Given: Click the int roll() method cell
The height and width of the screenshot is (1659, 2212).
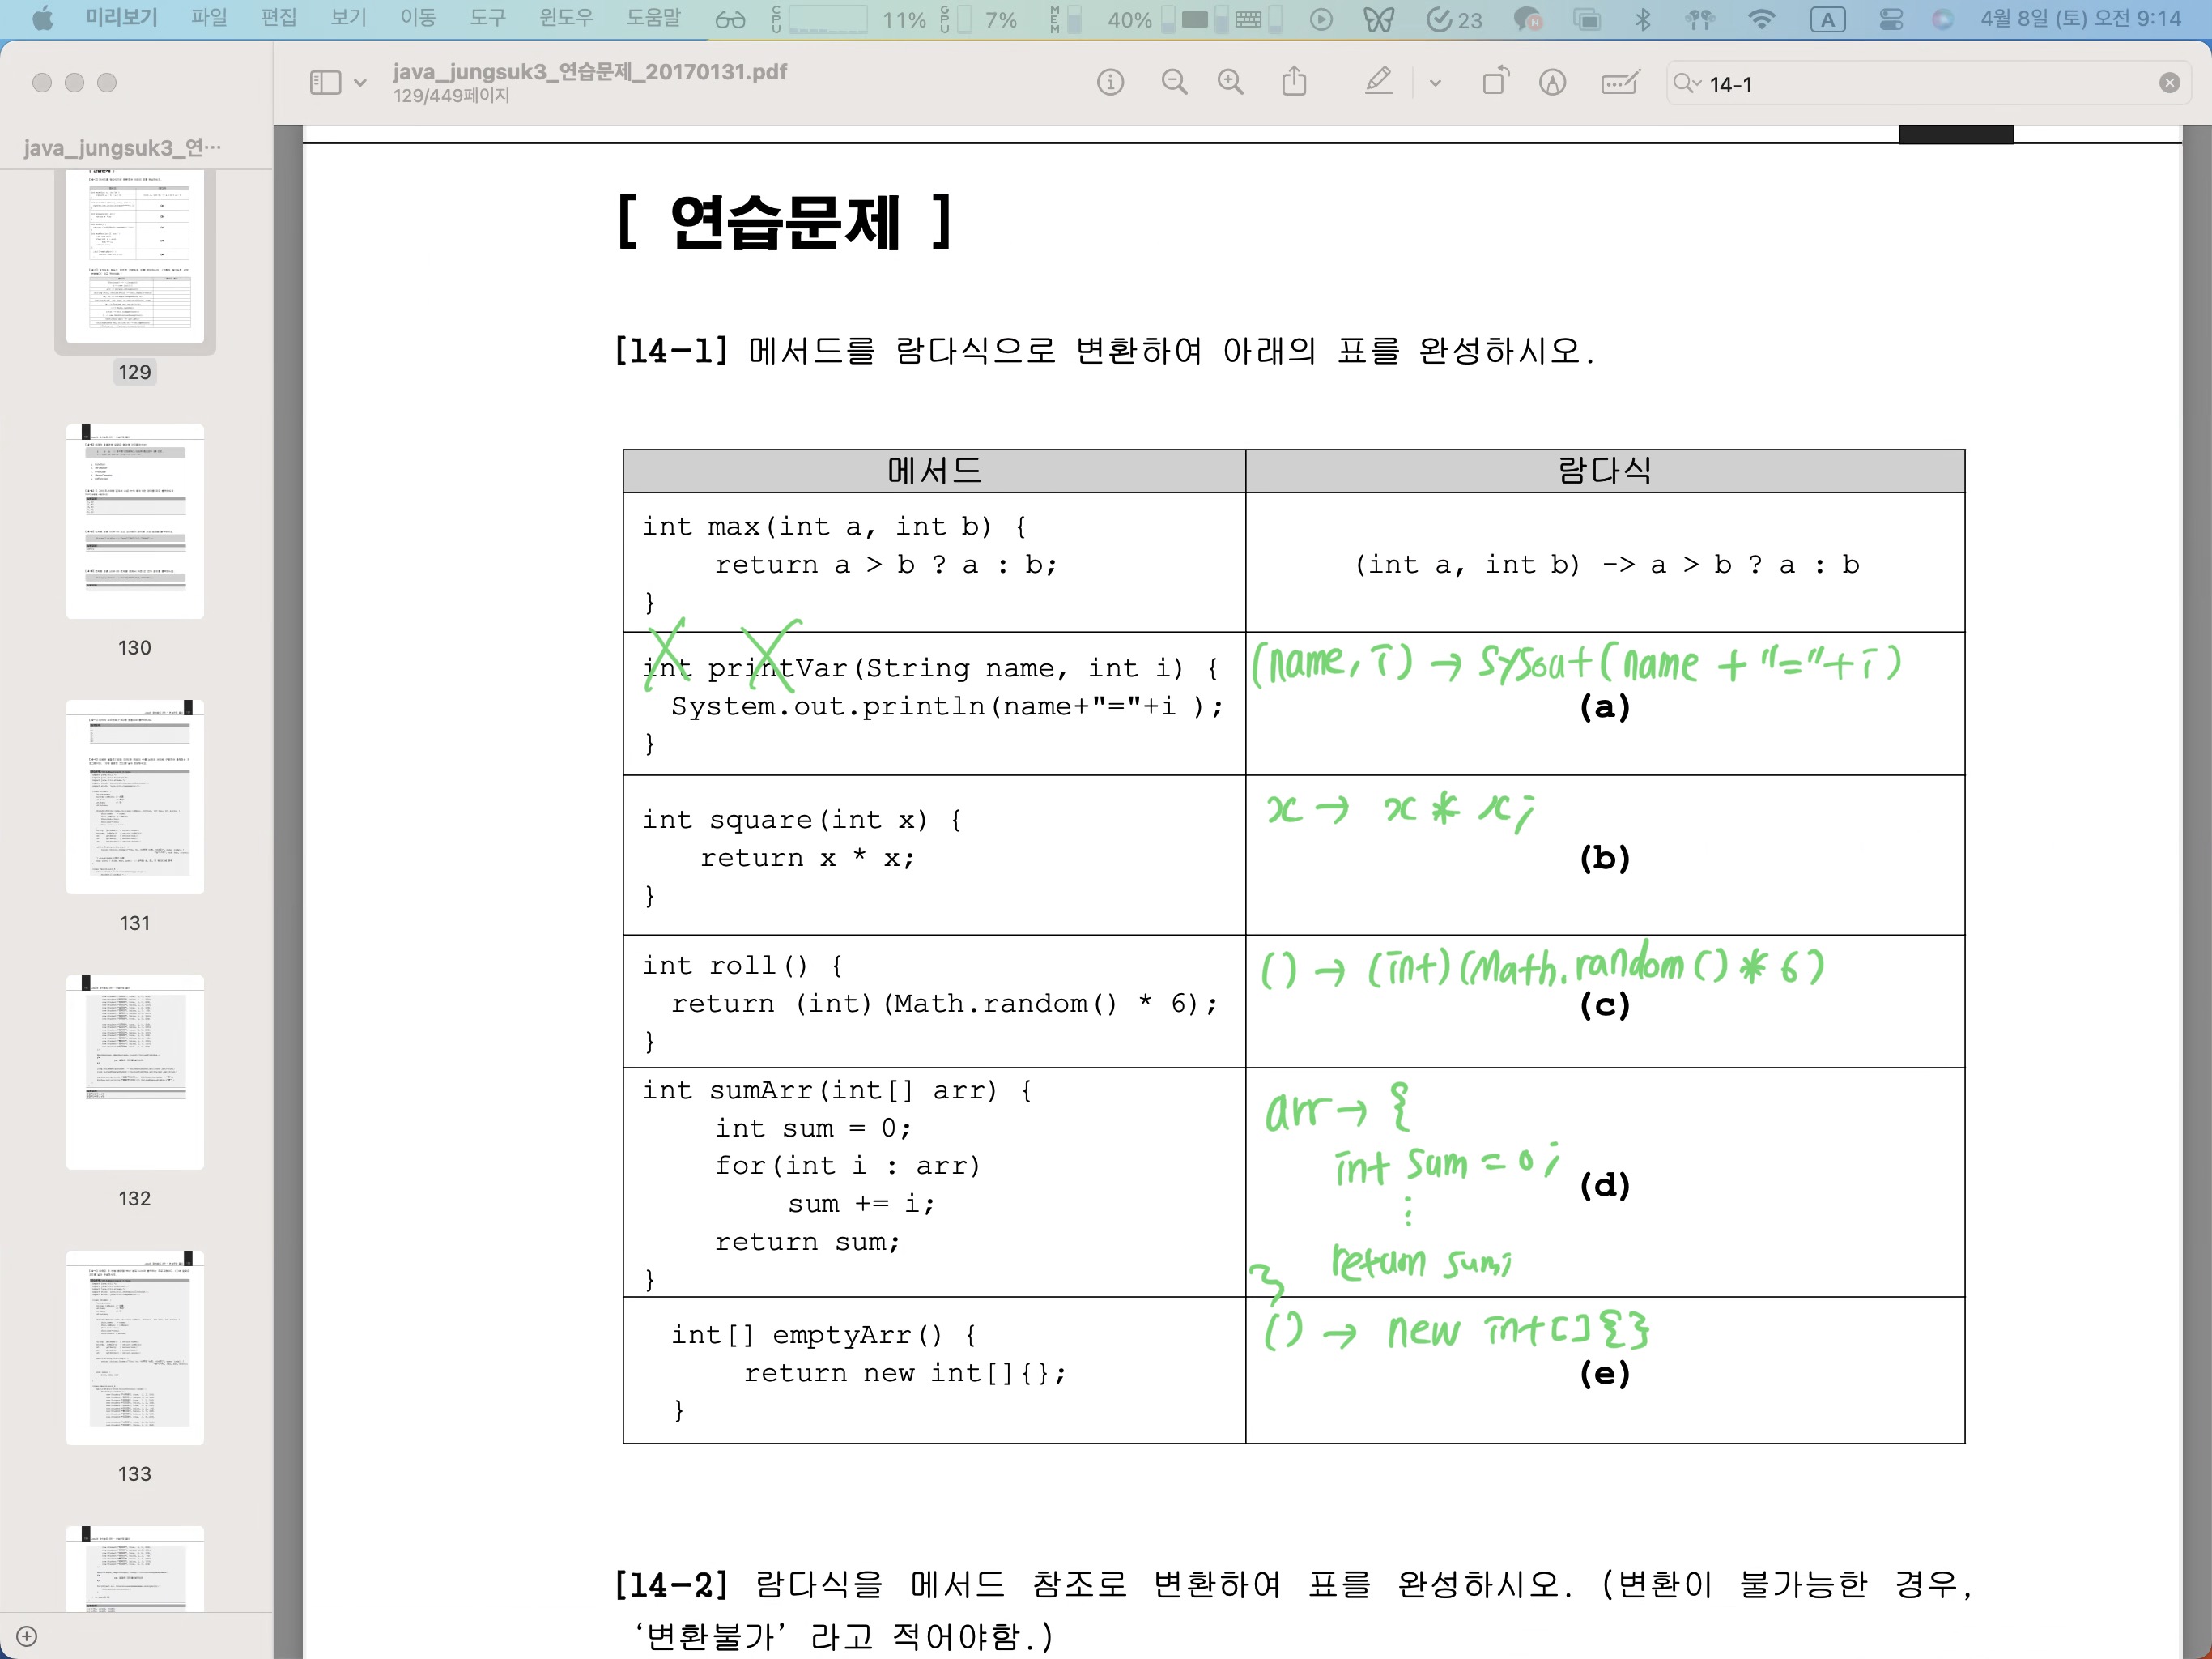Looking at the screenshot, I should pos(934,1001).
